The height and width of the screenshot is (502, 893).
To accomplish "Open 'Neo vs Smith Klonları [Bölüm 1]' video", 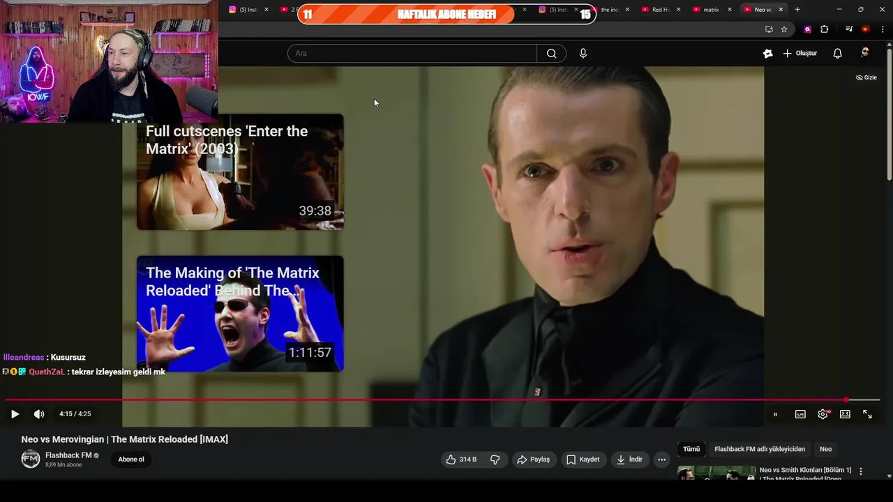I will coord(805,473).
